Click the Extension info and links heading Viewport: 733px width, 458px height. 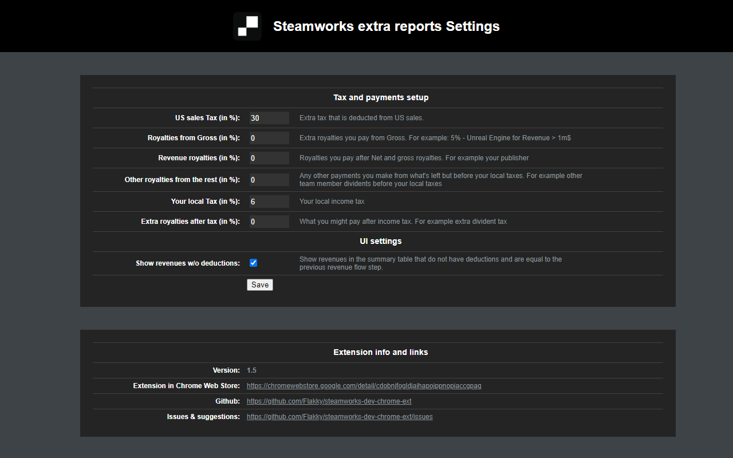pyautogui.click(x=381, y=352)
